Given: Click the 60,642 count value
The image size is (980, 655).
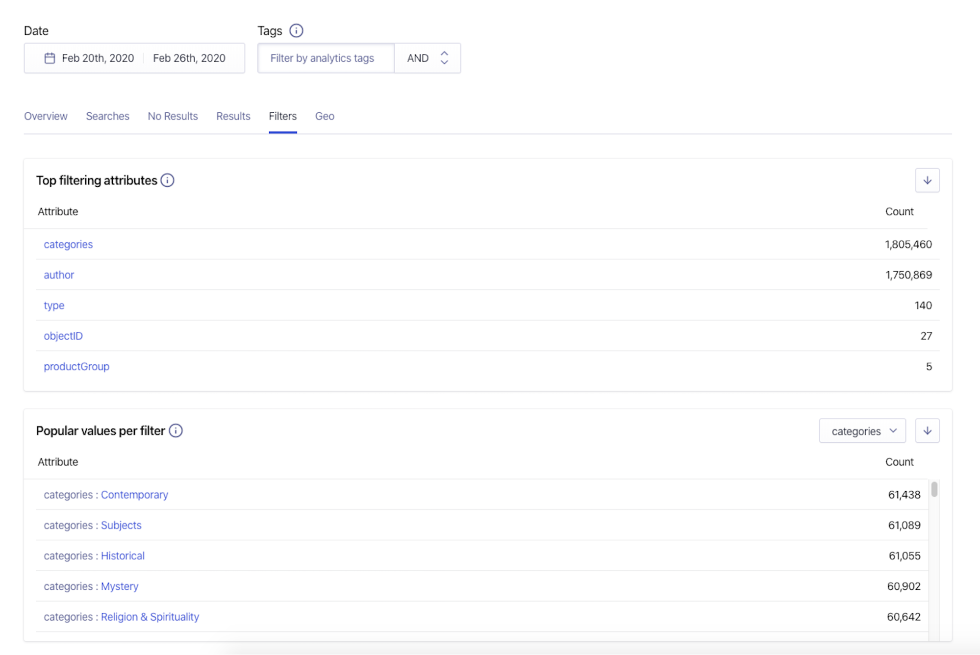Looking at the screenshot, I should [x=904, y=617].
